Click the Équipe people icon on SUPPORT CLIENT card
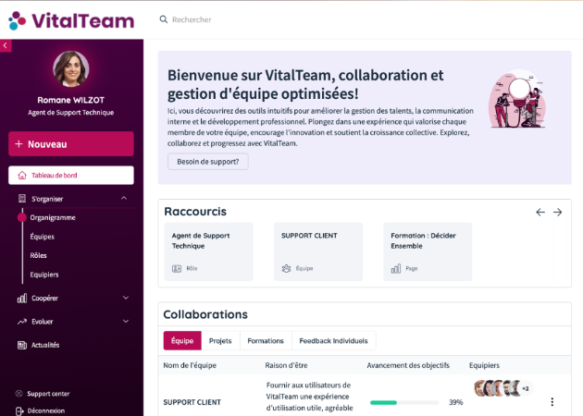This screenshot has height=416, width=583. point(286,268)
